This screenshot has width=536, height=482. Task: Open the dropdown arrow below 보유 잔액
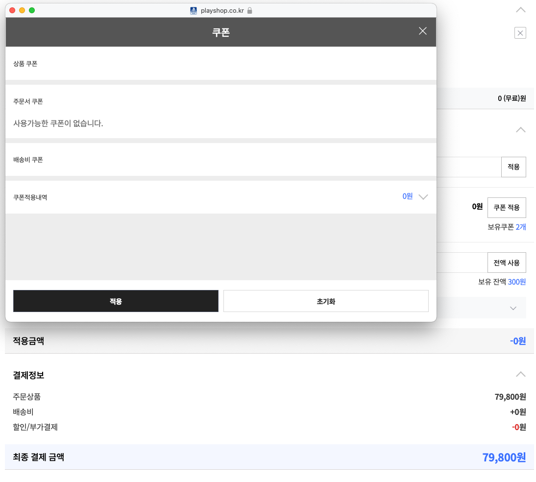513,309
